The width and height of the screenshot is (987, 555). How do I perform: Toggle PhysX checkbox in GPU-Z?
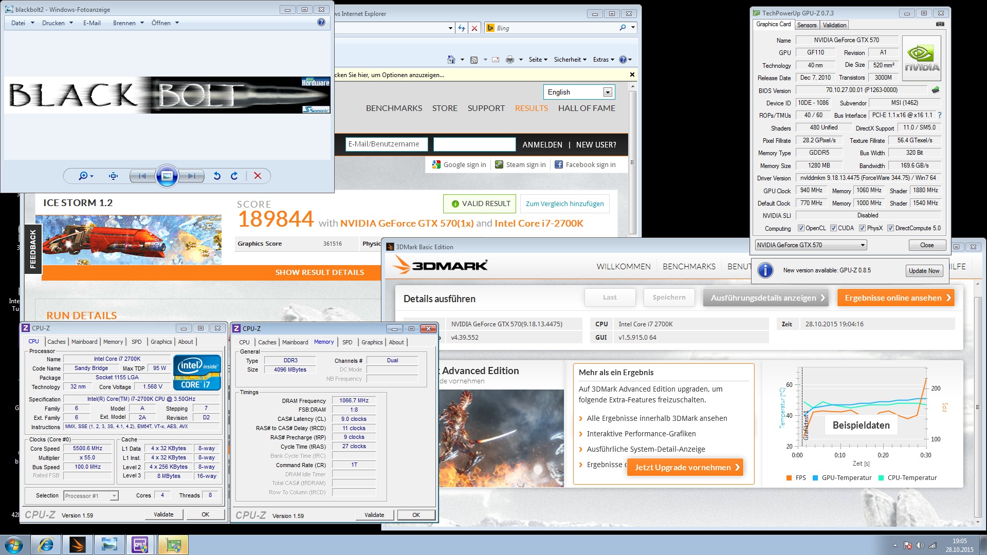coord(862,228)
